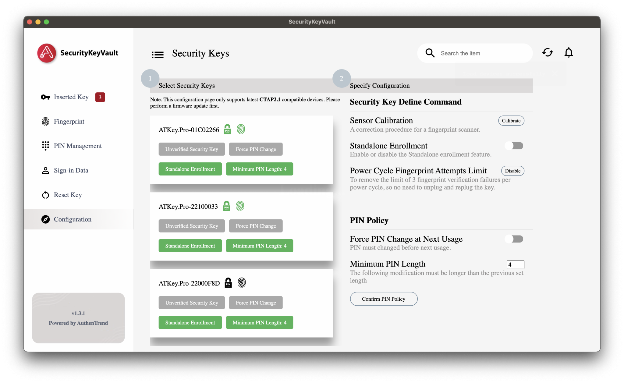
Task: Click fingerprint icon of ATKey.Pro-22100033
Action: [240, 206]
